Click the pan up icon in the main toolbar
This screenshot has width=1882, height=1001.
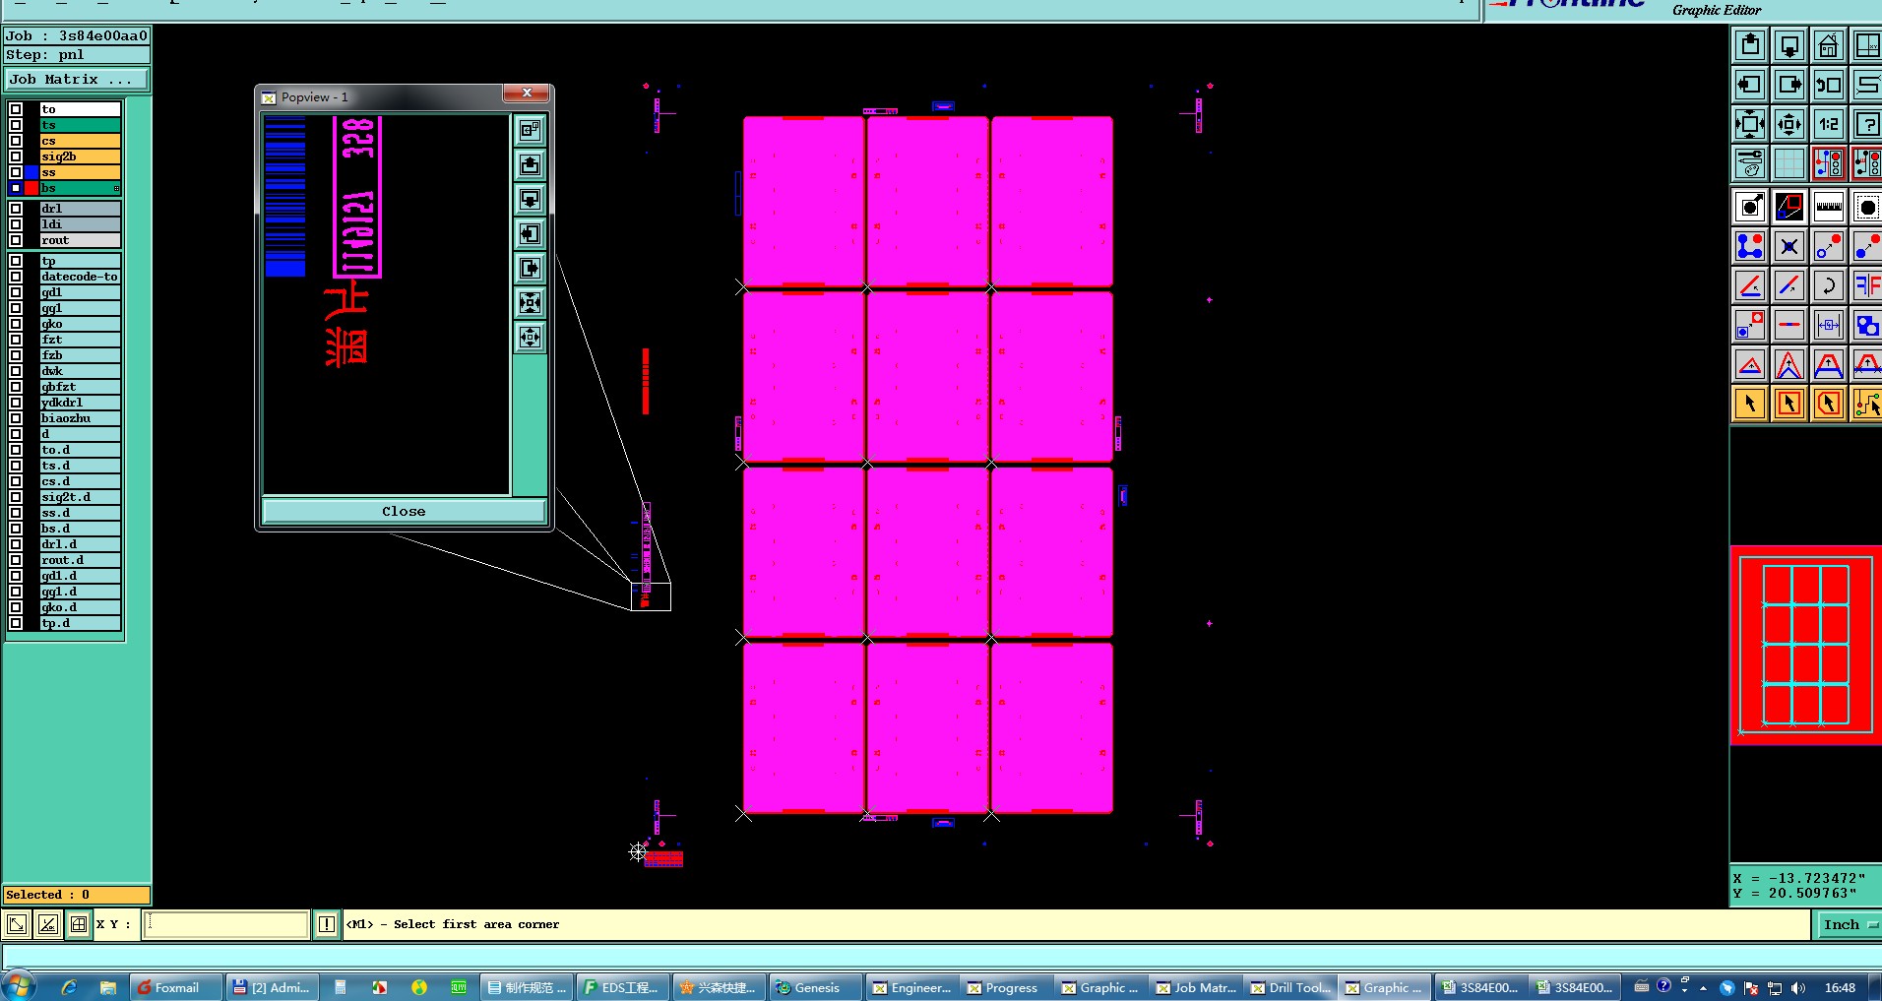1750,45
